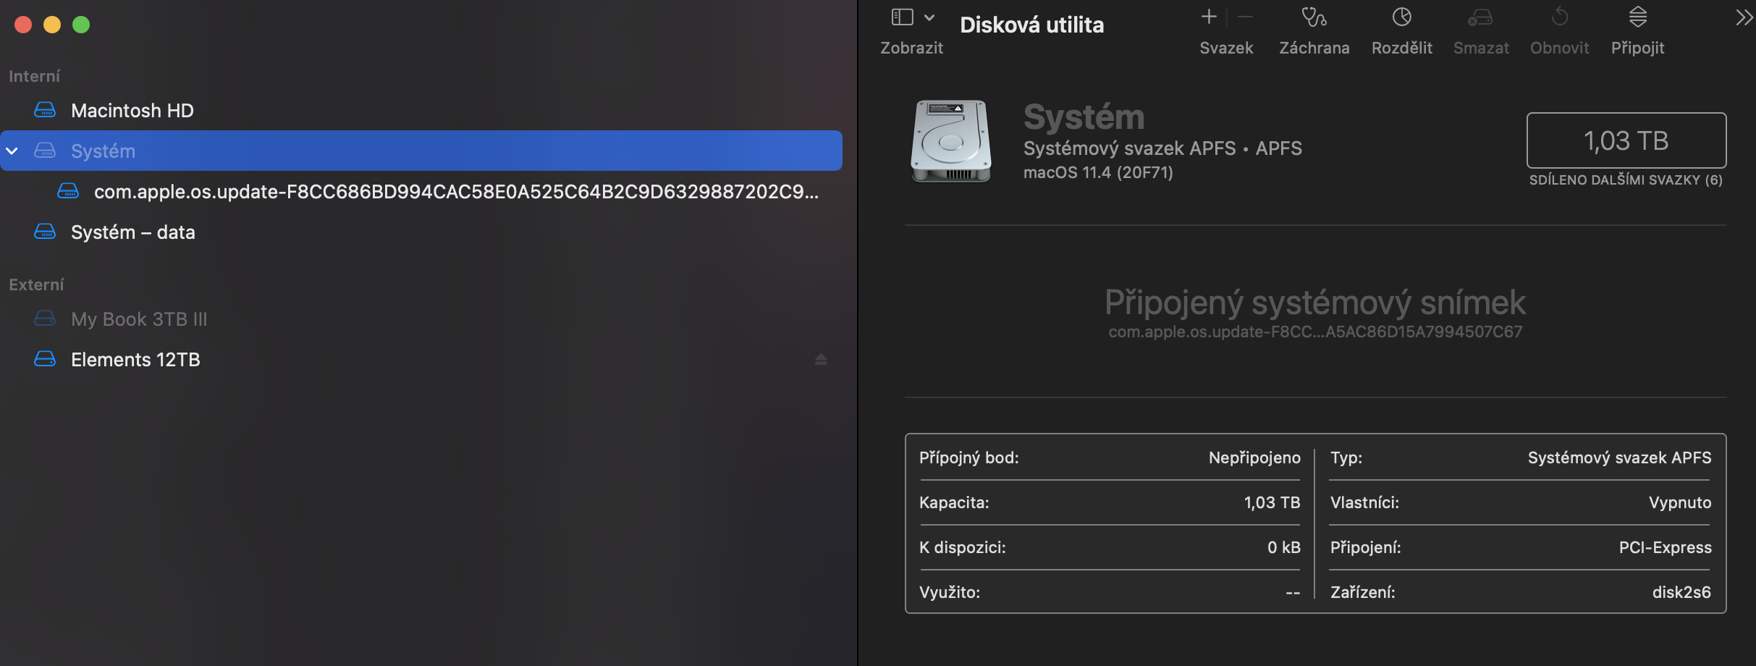The height and width of the screenshot is (666, 1756).
Task: Click the plus icon to add a volume
Action: pyautogui.click(x=1209, y=17)
